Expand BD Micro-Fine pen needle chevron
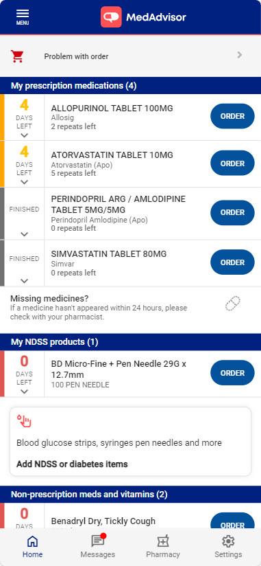This screenshot has height=566, width=261. pyautogui.click(x=24, y=392)
